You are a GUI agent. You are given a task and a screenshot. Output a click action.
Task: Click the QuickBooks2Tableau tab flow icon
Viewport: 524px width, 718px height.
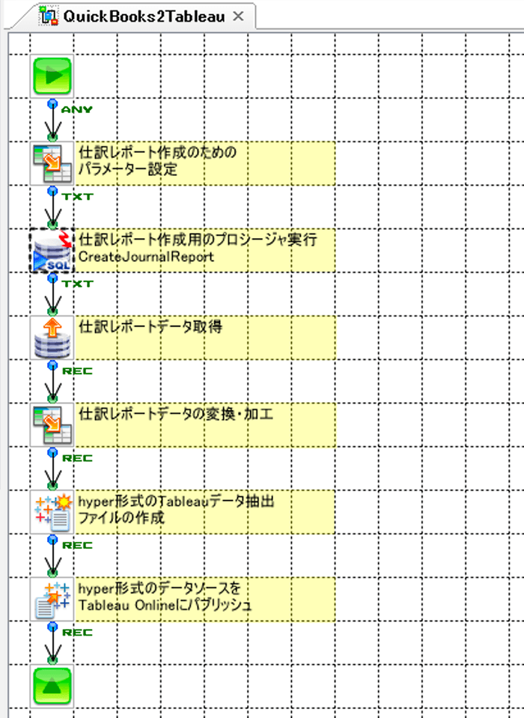point(49,16)
